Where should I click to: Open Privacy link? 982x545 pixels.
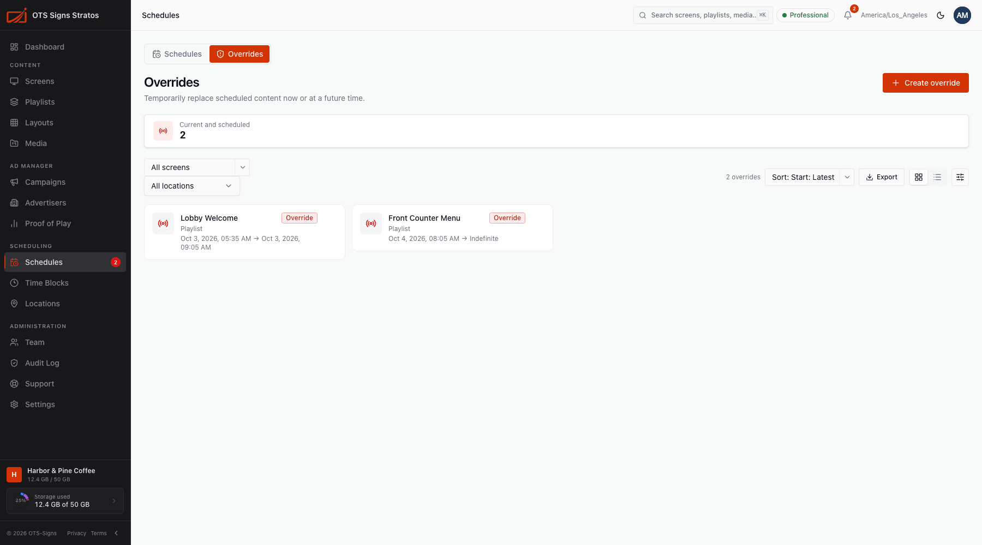(76, 533)
